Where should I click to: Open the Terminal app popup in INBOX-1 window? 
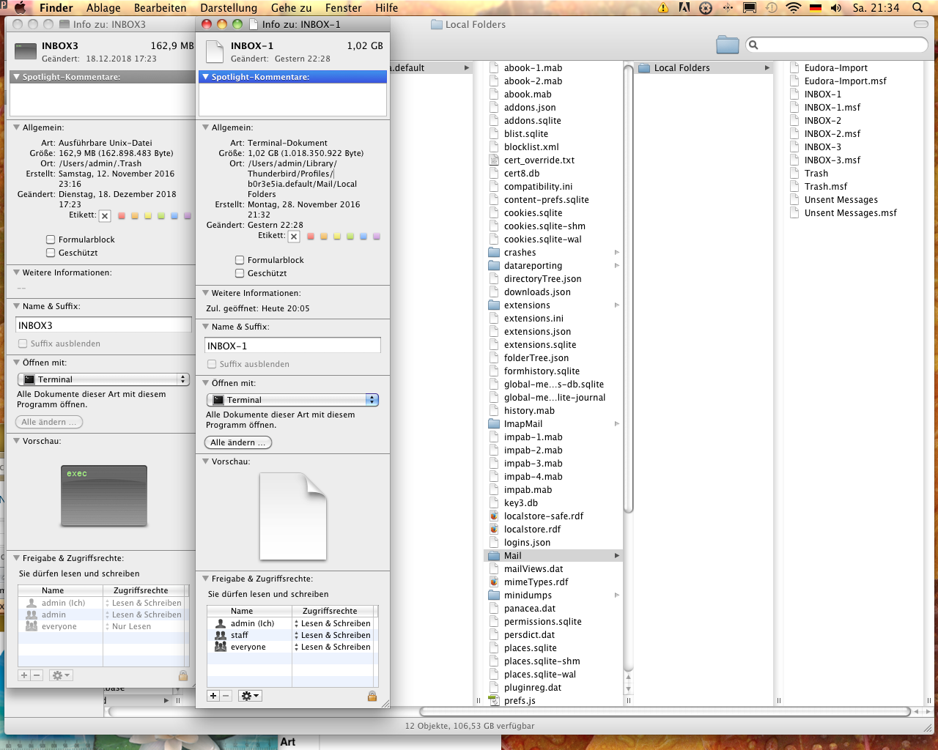tap(293, 400)
